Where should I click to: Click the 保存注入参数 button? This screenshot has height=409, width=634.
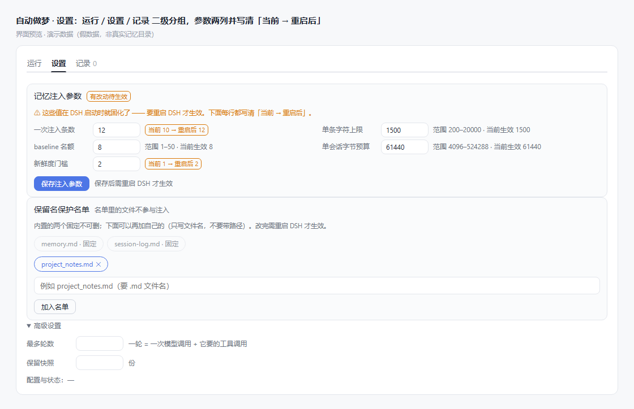click(62, 184)
